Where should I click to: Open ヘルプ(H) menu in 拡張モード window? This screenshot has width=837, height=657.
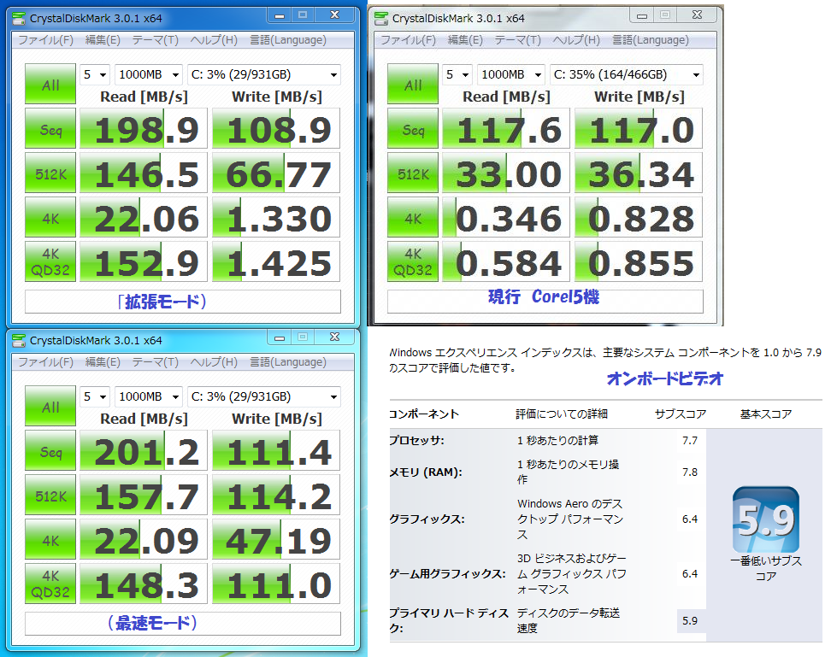point(214,40)
